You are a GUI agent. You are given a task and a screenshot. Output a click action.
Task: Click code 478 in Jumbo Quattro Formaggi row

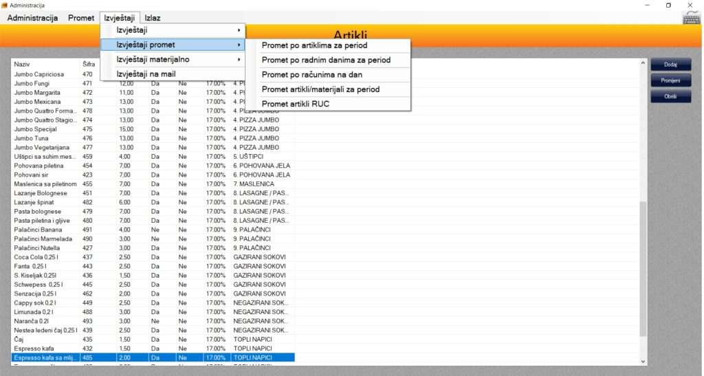pos(87,111)
